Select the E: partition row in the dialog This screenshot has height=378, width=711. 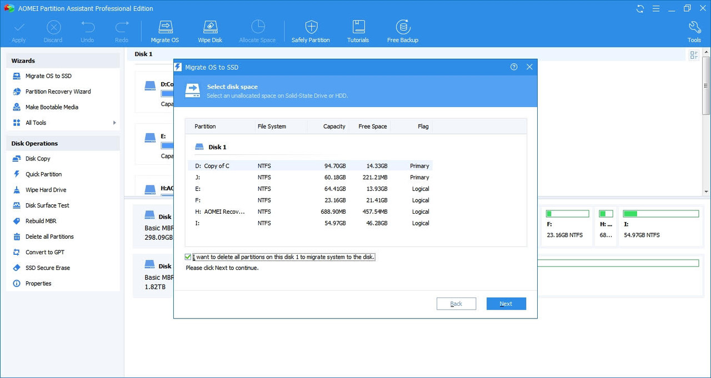click(309, 189)
